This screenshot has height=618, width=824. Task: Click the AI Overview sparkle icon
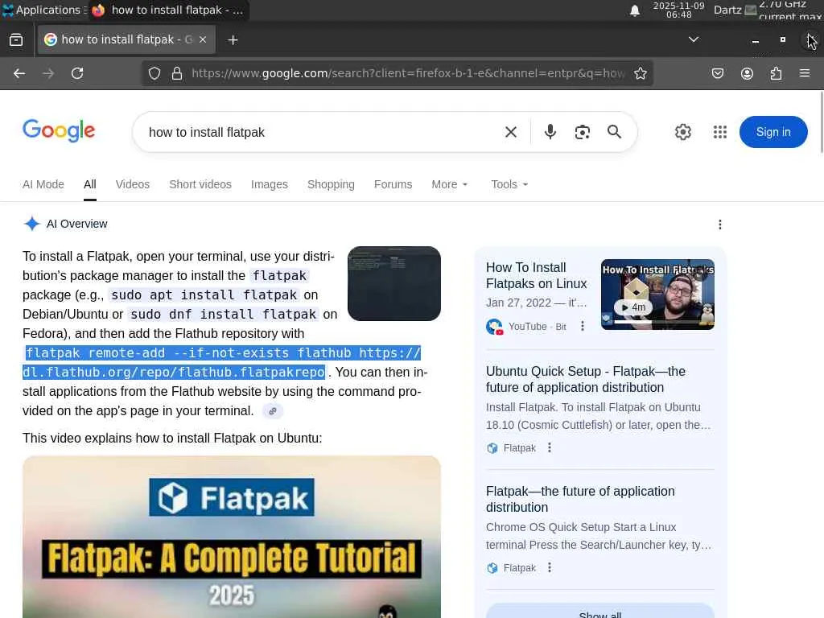[x=32, y=224]
